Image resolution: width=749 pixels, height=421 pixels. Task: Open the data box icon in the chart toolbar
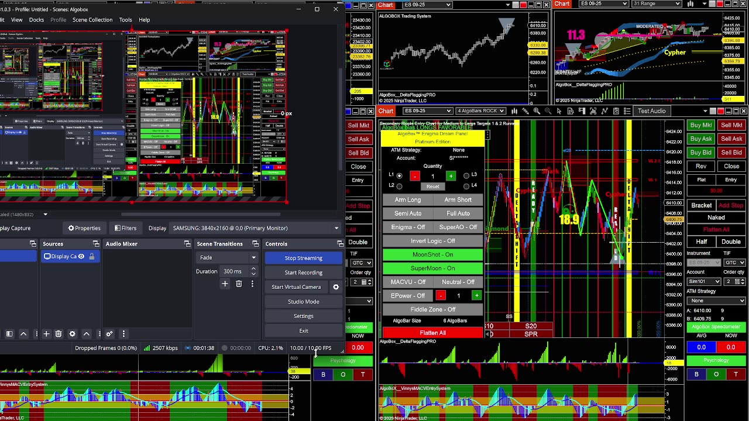click(571, 111)
